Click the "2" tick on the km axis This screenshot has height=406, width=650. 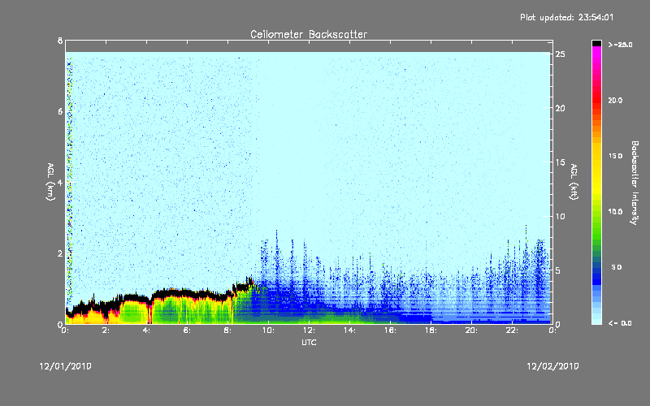point(60,253)
